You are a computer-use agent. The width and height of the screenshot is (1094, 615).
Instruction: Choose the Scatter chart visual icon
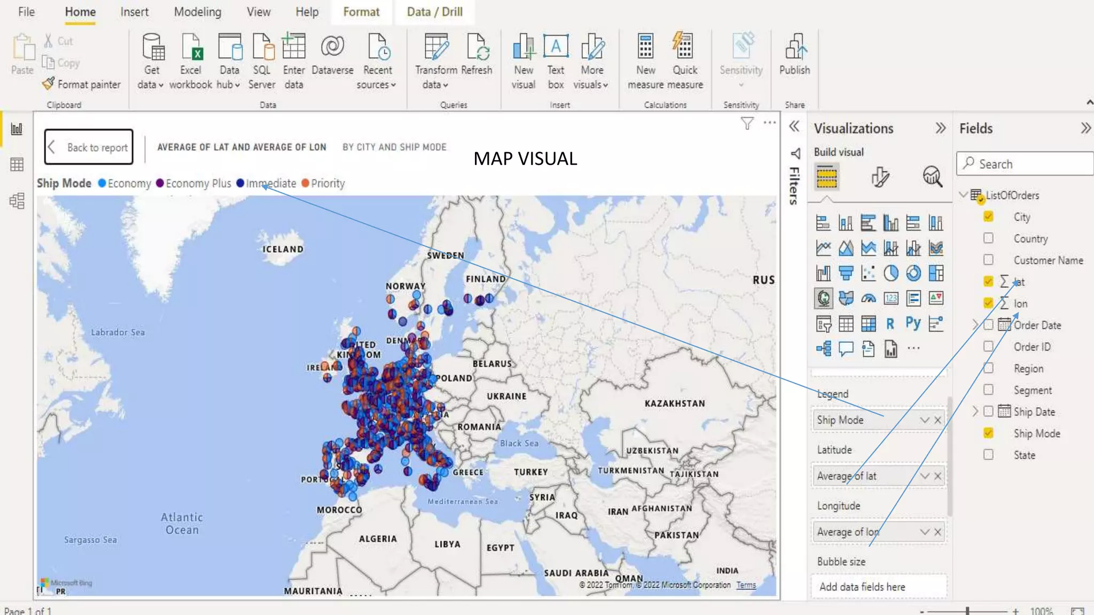pos(868,273)
